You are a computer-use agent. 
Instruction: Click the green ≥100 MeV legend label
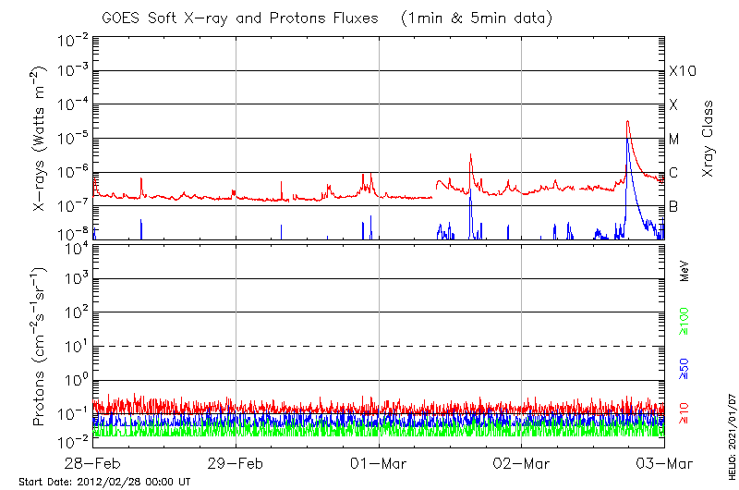tap(684, 319)
